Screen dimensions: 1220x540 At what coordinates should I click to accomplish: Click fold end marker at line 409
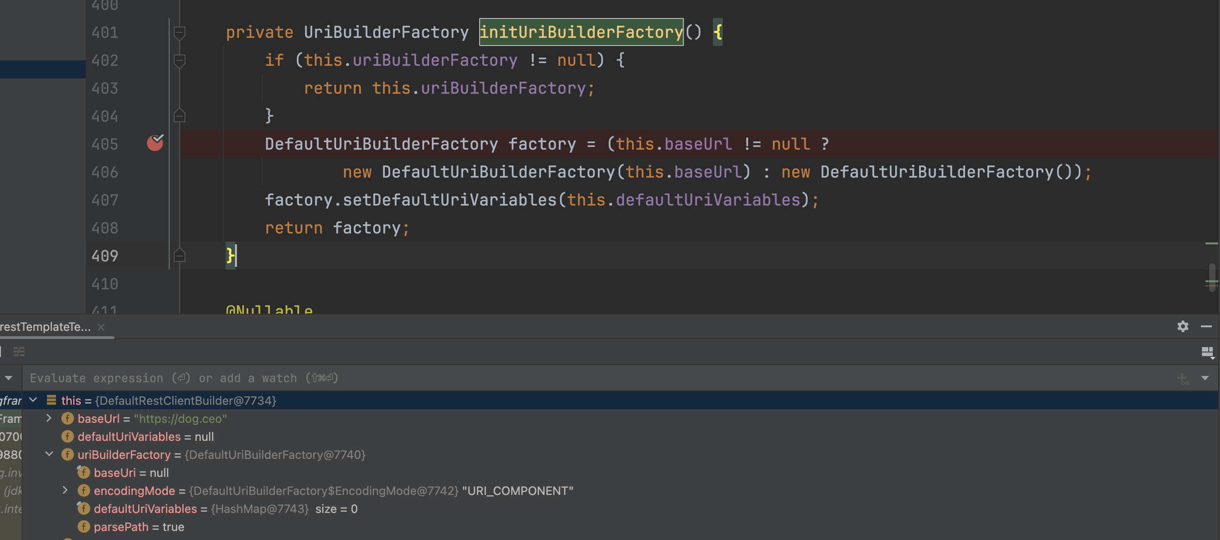coord(179,255)
